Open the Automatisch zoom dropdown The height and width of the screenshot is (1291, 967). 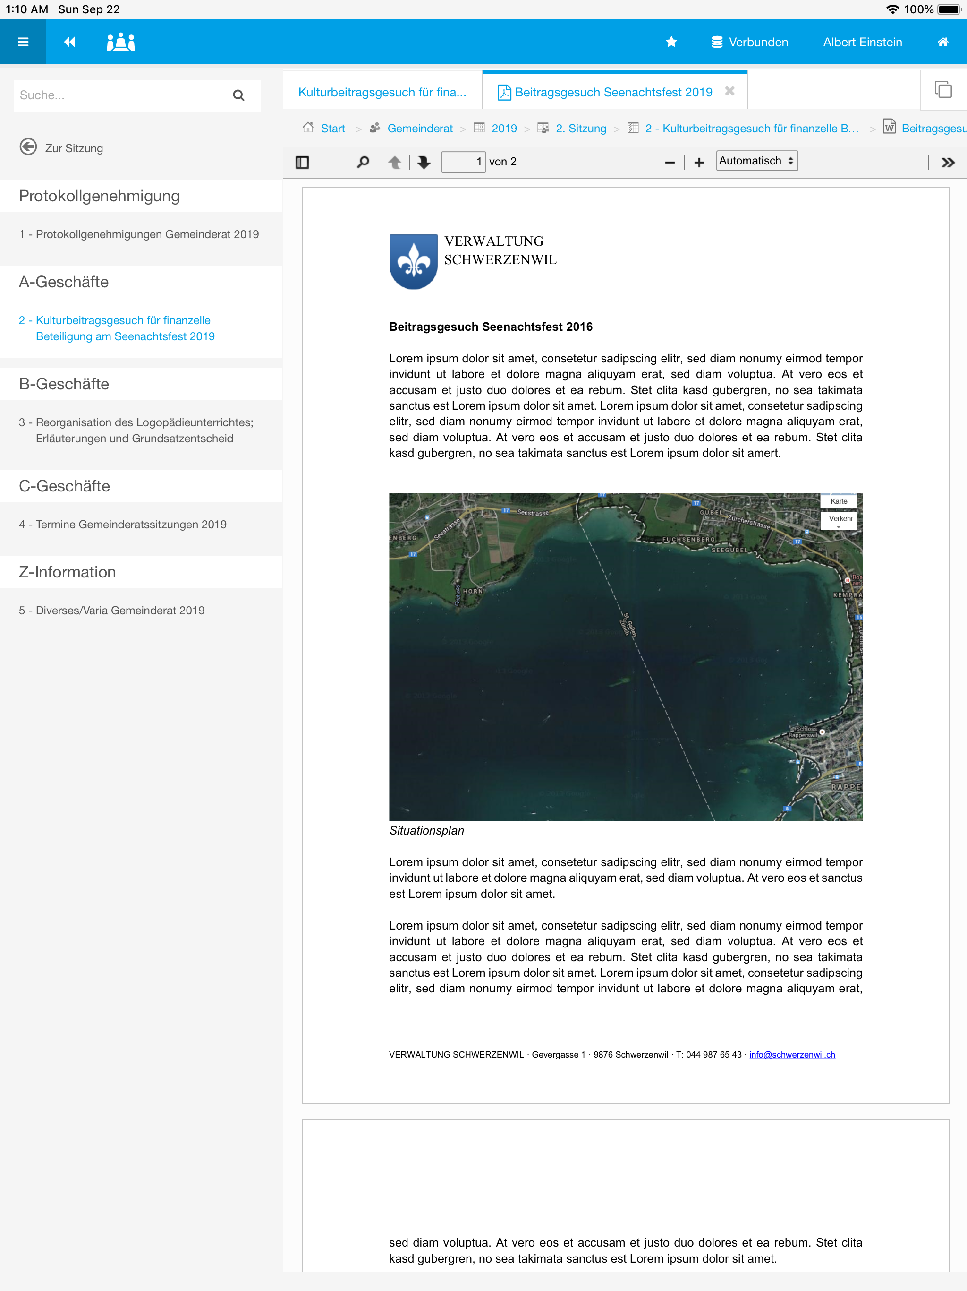pos(756,161)
